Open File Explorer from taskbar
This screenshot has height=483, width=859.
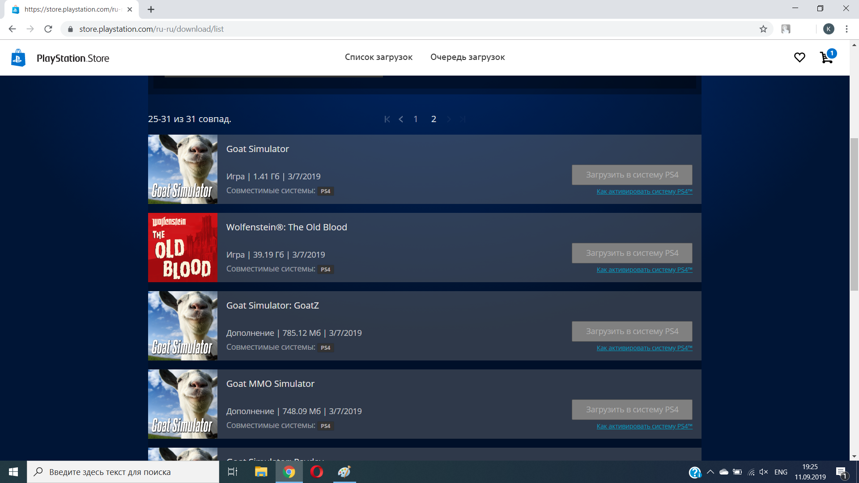261,472
